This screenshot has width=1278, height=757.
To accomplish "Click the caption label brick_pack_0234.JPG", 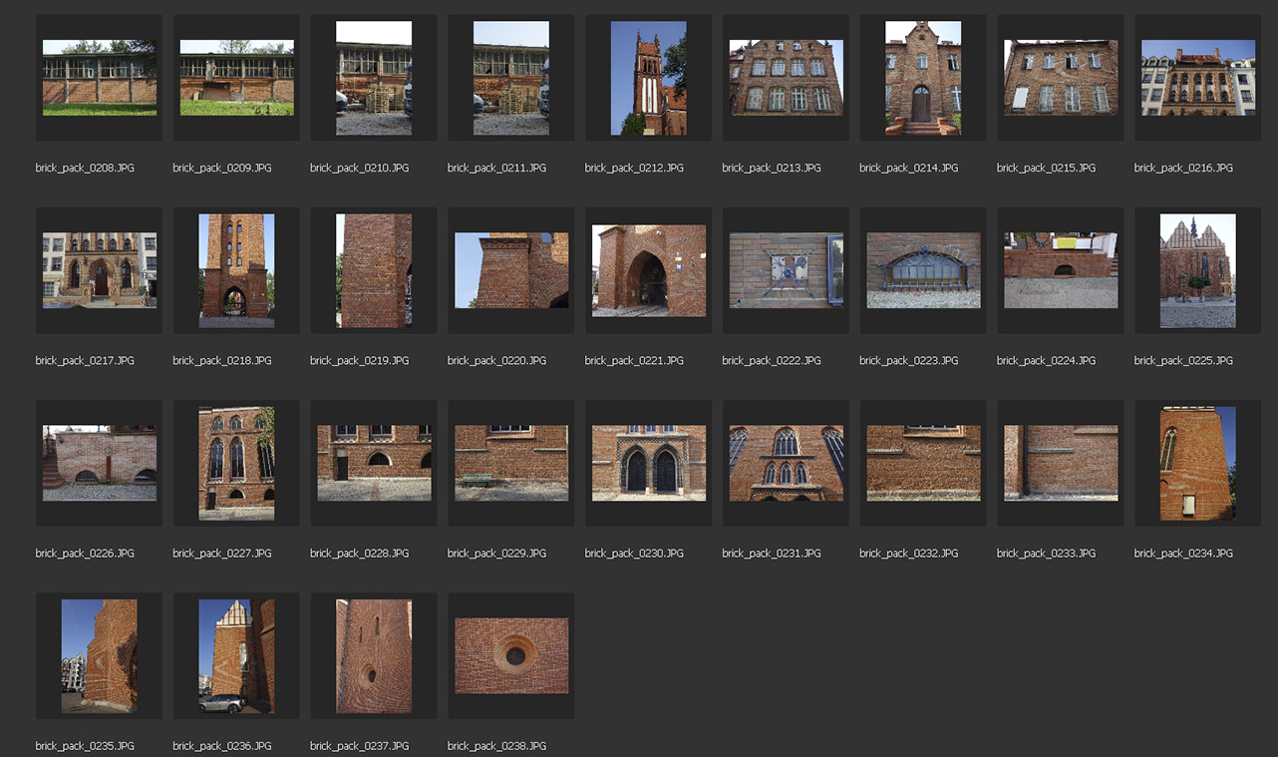I will pos(1183,553).
